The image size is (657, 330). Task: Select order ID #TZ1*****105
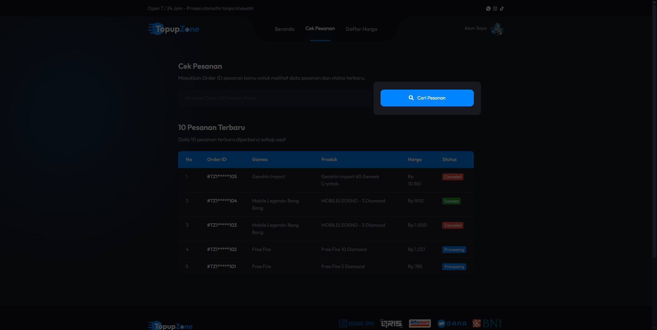click(x=222, y=177)
